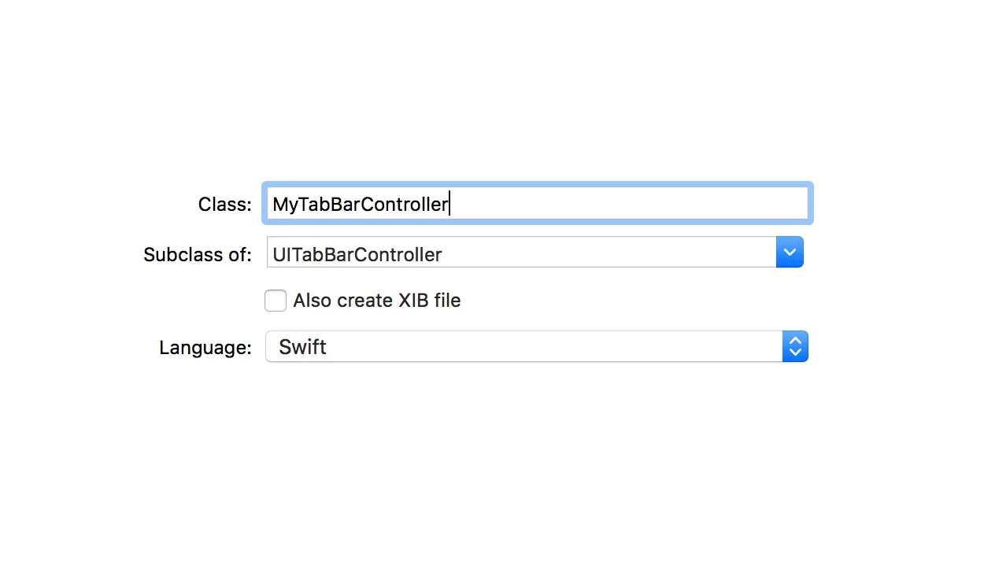Open the Subclass of dropdown arrow
This screenshot has height=565, width=984.
pyautogui.click(x=790, y=253)
